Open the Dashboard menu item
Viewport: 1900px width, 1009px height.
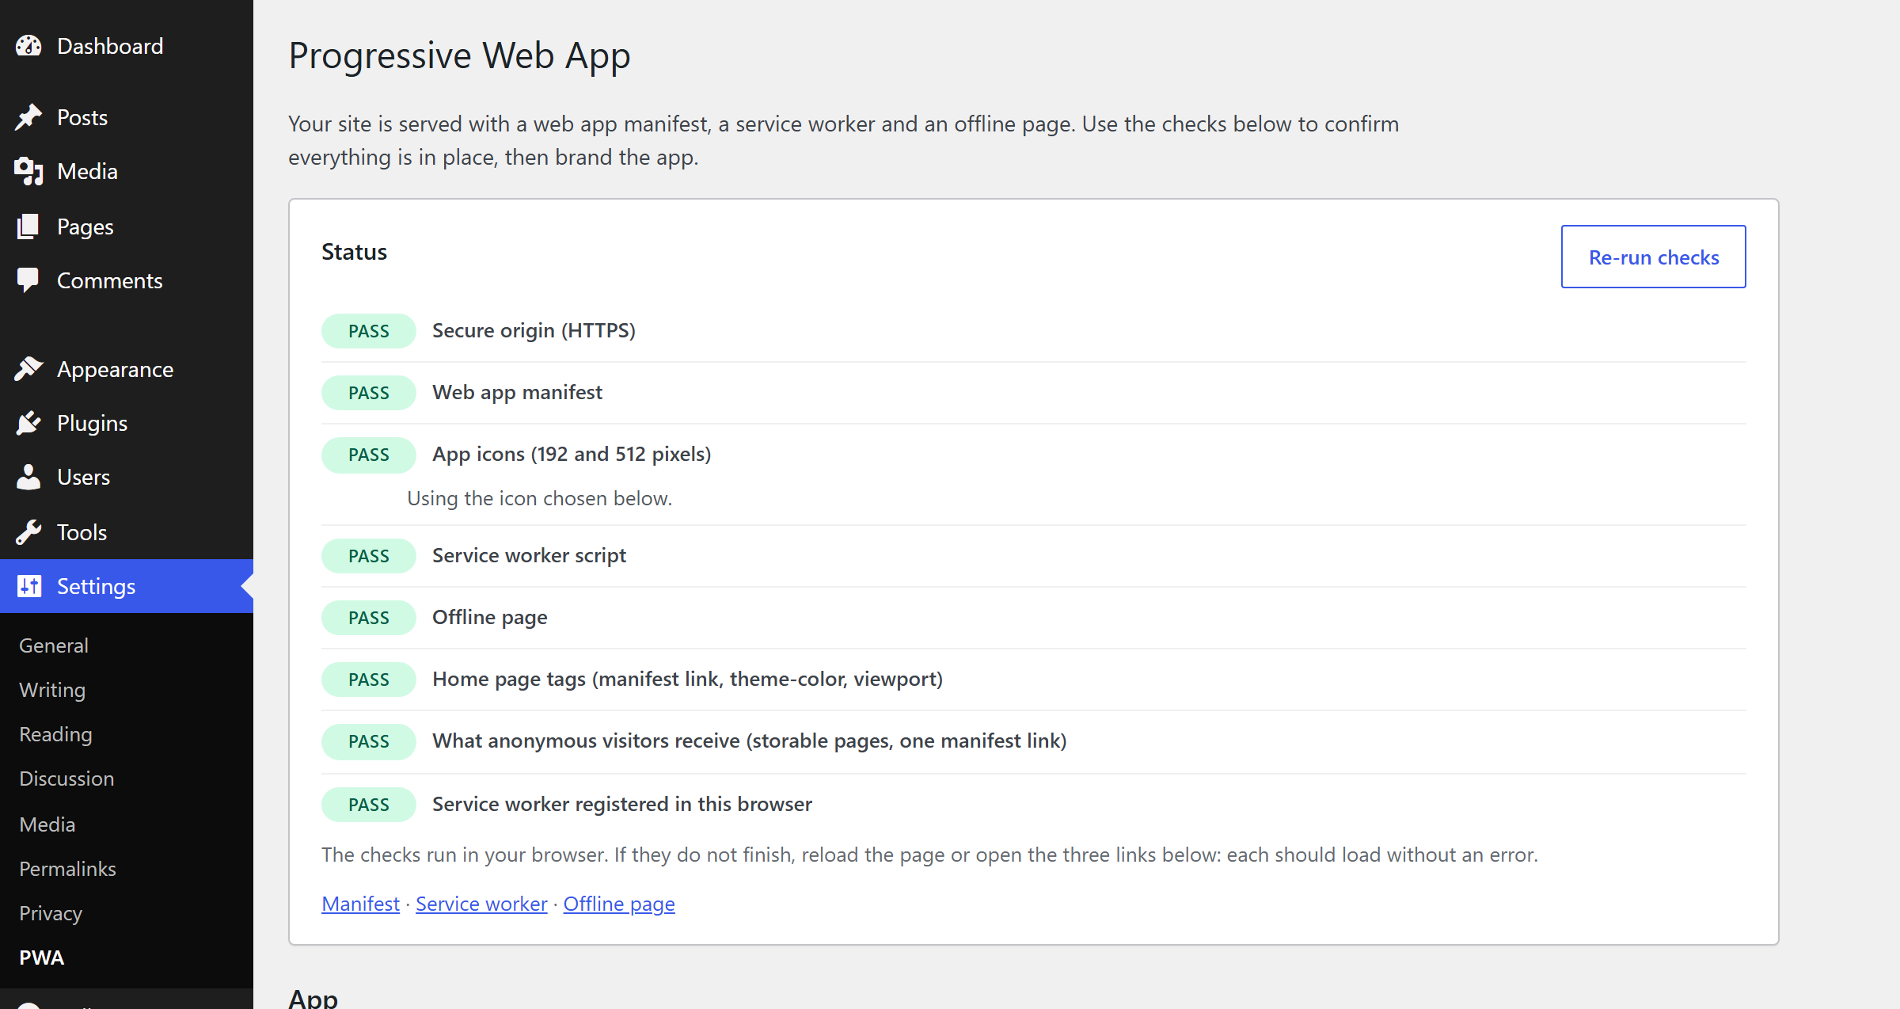click(127, 46)
